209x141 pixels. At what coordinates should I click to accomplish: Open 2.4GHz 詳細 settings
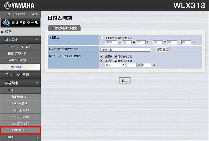(x=20, y=103)
